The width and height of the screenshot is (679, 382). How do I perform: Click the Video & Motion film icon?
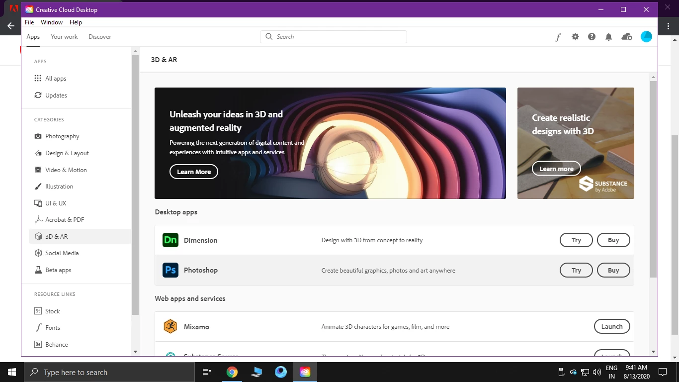click(38, 170)
